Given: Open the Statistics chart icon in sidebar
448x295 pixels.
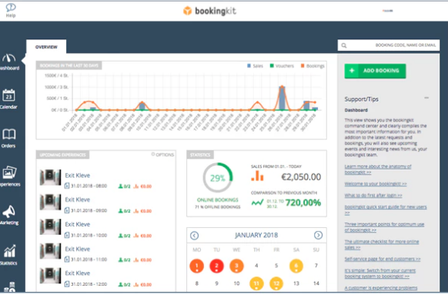Looking at the screenshot, I should tap(9, 251).
